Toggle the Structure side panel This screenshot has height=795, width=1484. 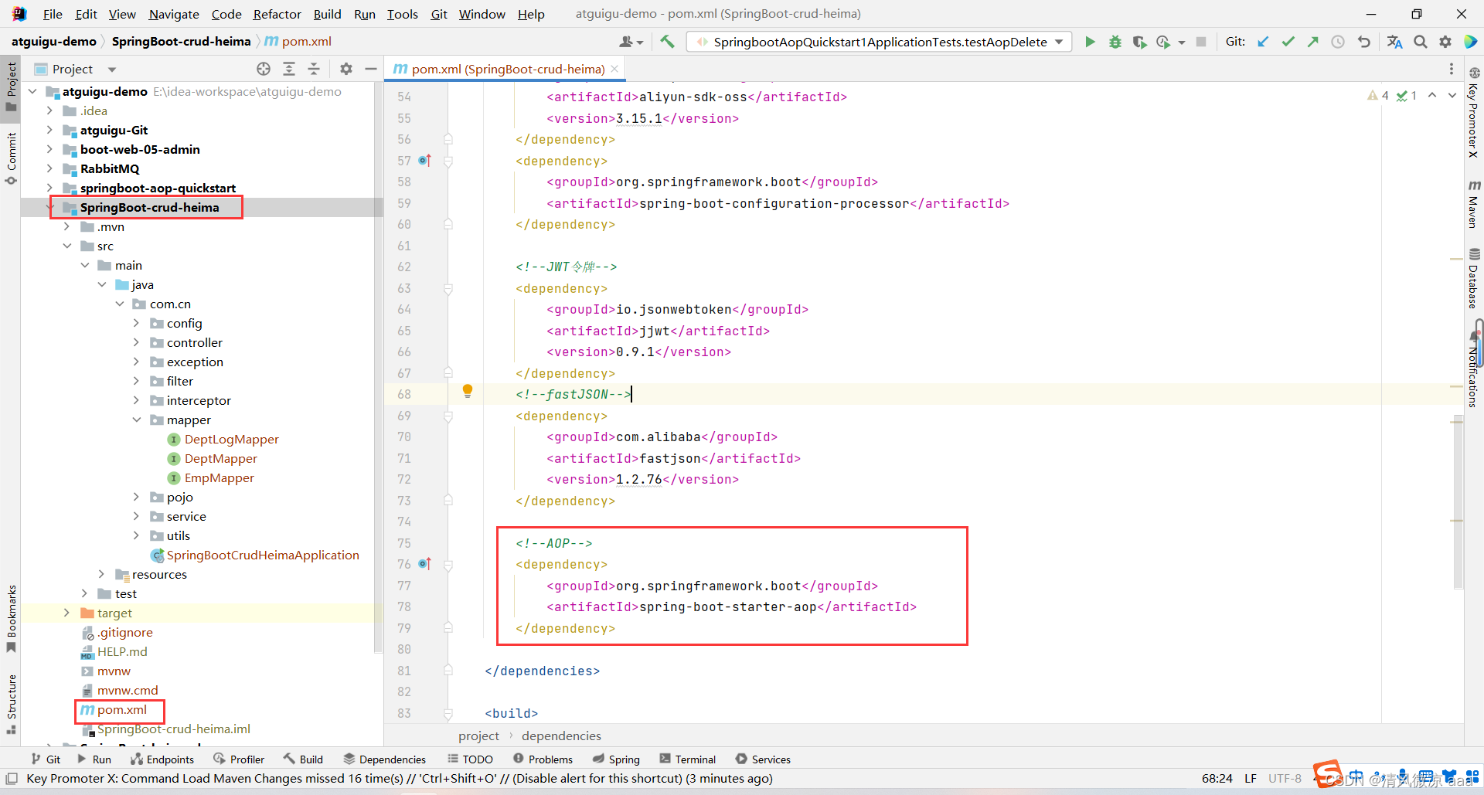pyautogui.click(x=11, y=705)
